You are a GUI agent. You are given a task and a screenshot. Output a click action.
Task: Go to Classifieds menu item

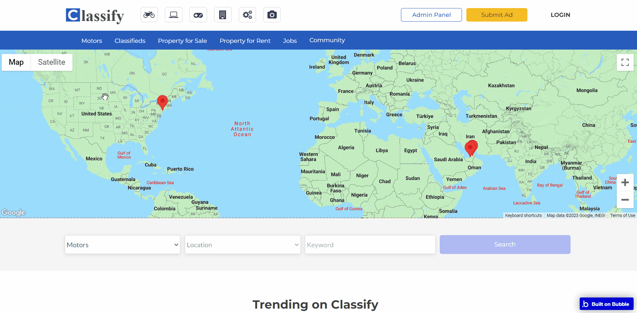click(130, 40)
